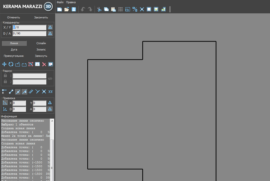The width and height of the screenshot is (270, 181).
Task: Toggle the Radius 1 lock
Action: pyautogui.click(x=5, y=75)
